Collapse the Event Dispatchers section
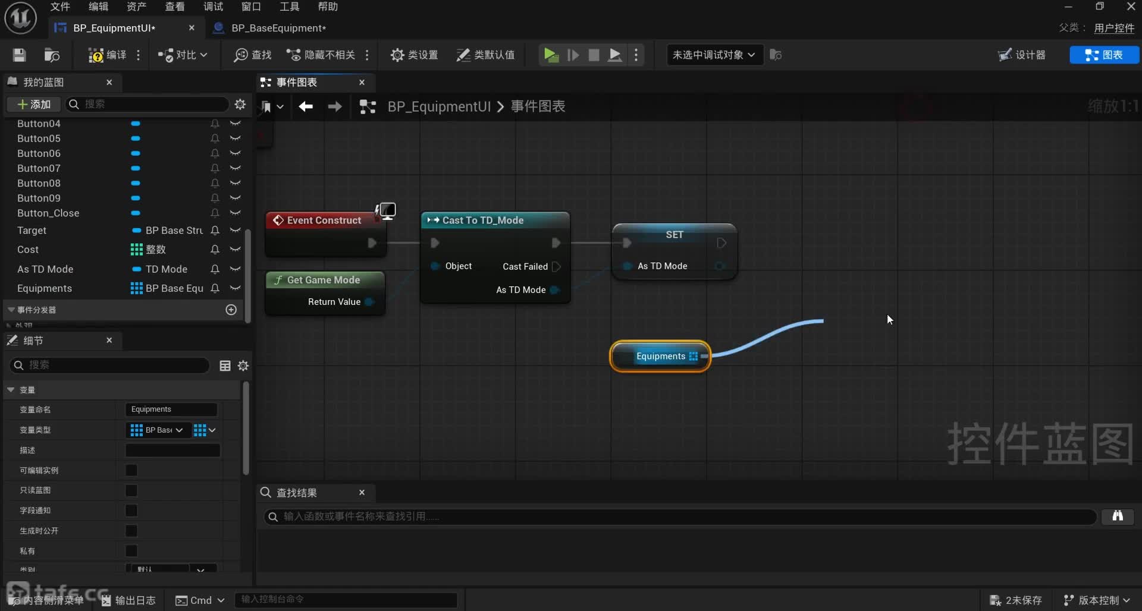 (x=11, y=310)
